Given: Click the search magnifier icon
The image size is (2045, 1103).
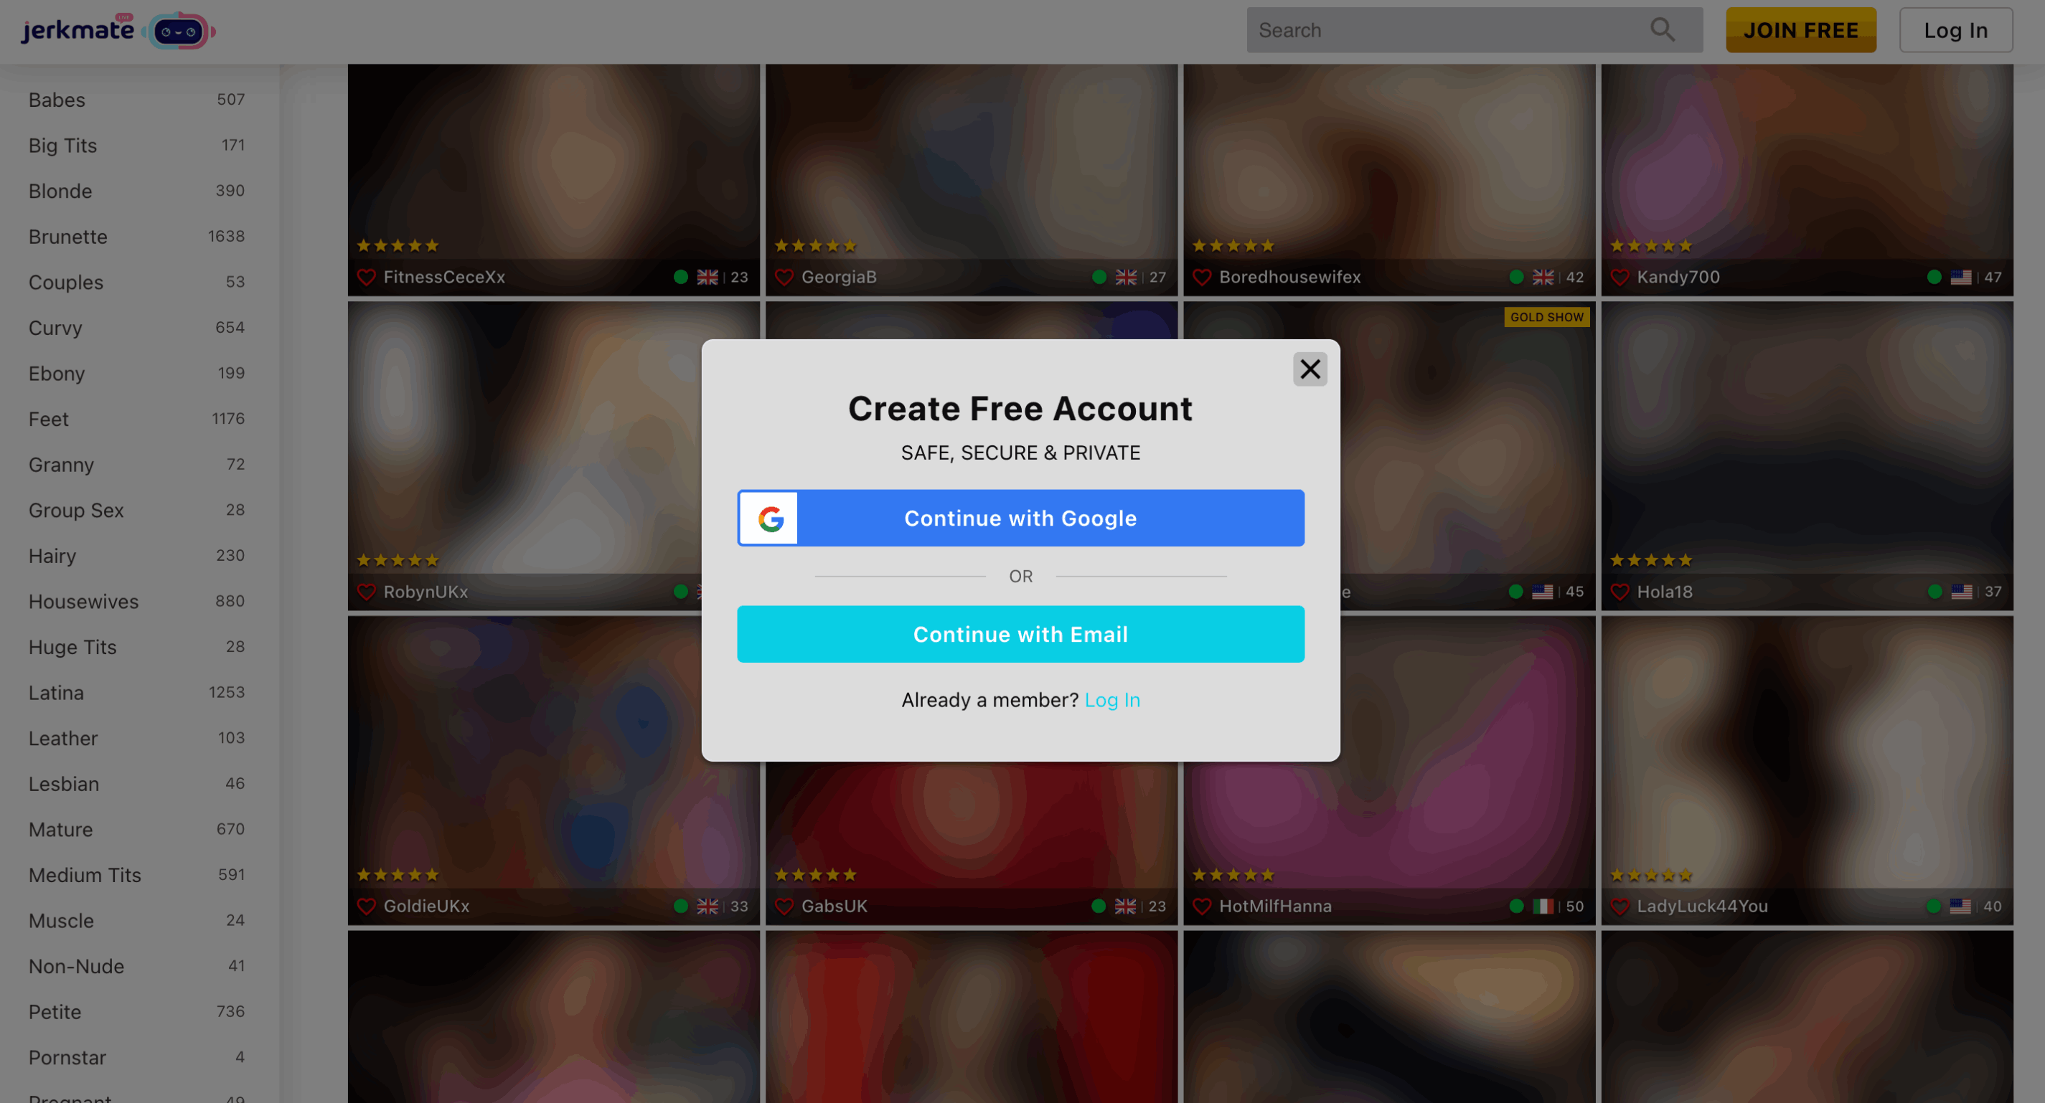Looking at the screenshot, I should tap(1663, 30).
